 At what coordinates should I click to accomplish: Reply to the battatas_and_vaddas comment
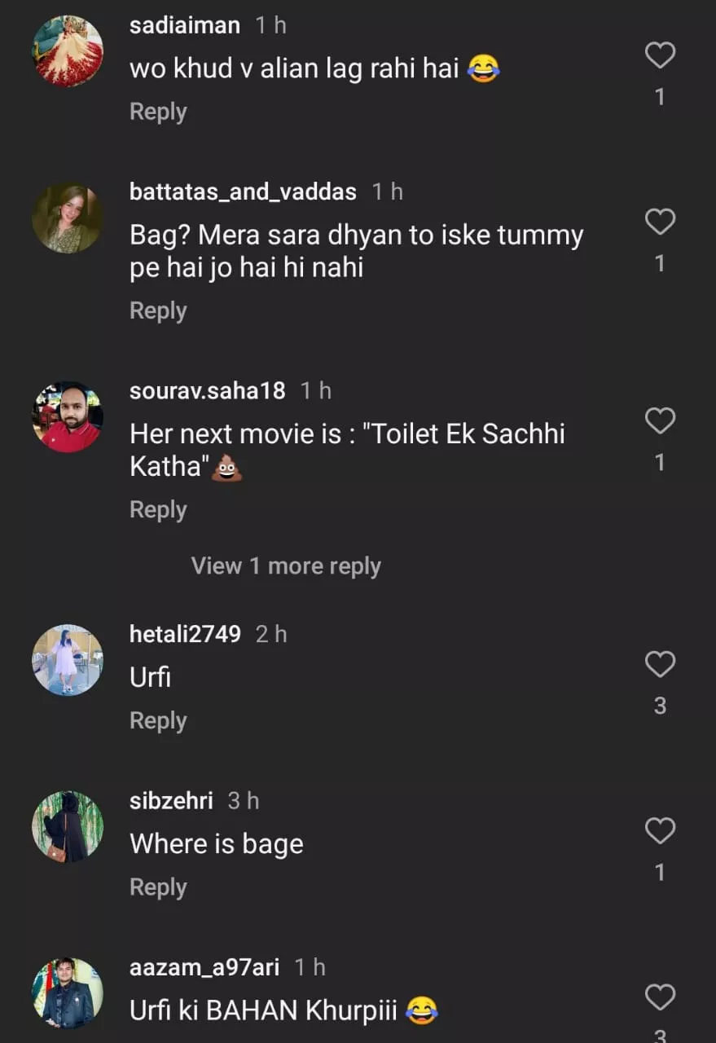point(158,310)
